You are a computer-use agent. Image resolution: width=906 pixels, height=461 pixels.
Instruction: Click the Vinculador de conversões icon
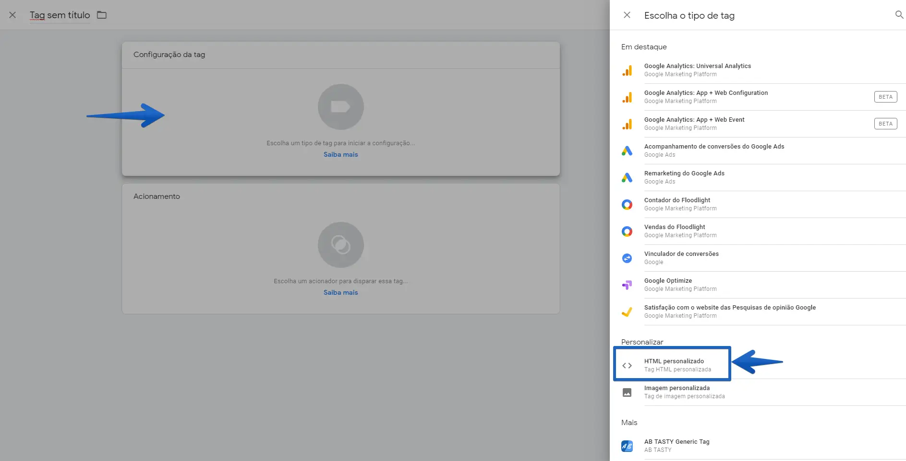click(627, 258)
